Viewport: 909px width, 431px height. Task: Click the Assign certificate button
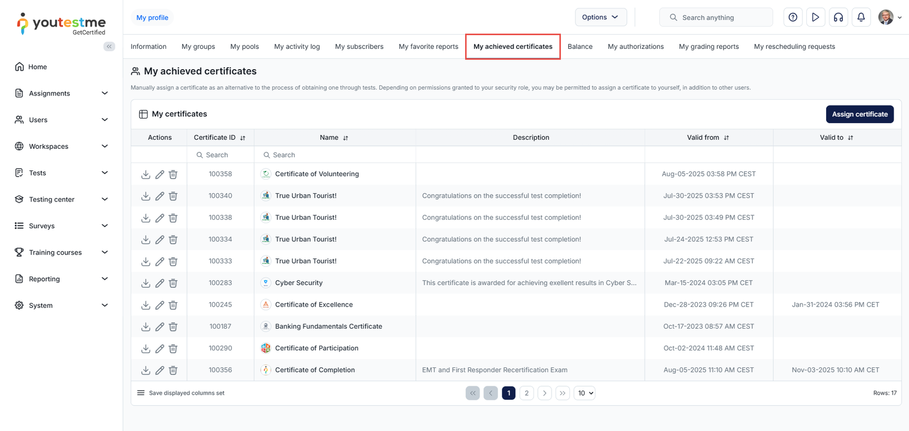(x=859, y=114)
